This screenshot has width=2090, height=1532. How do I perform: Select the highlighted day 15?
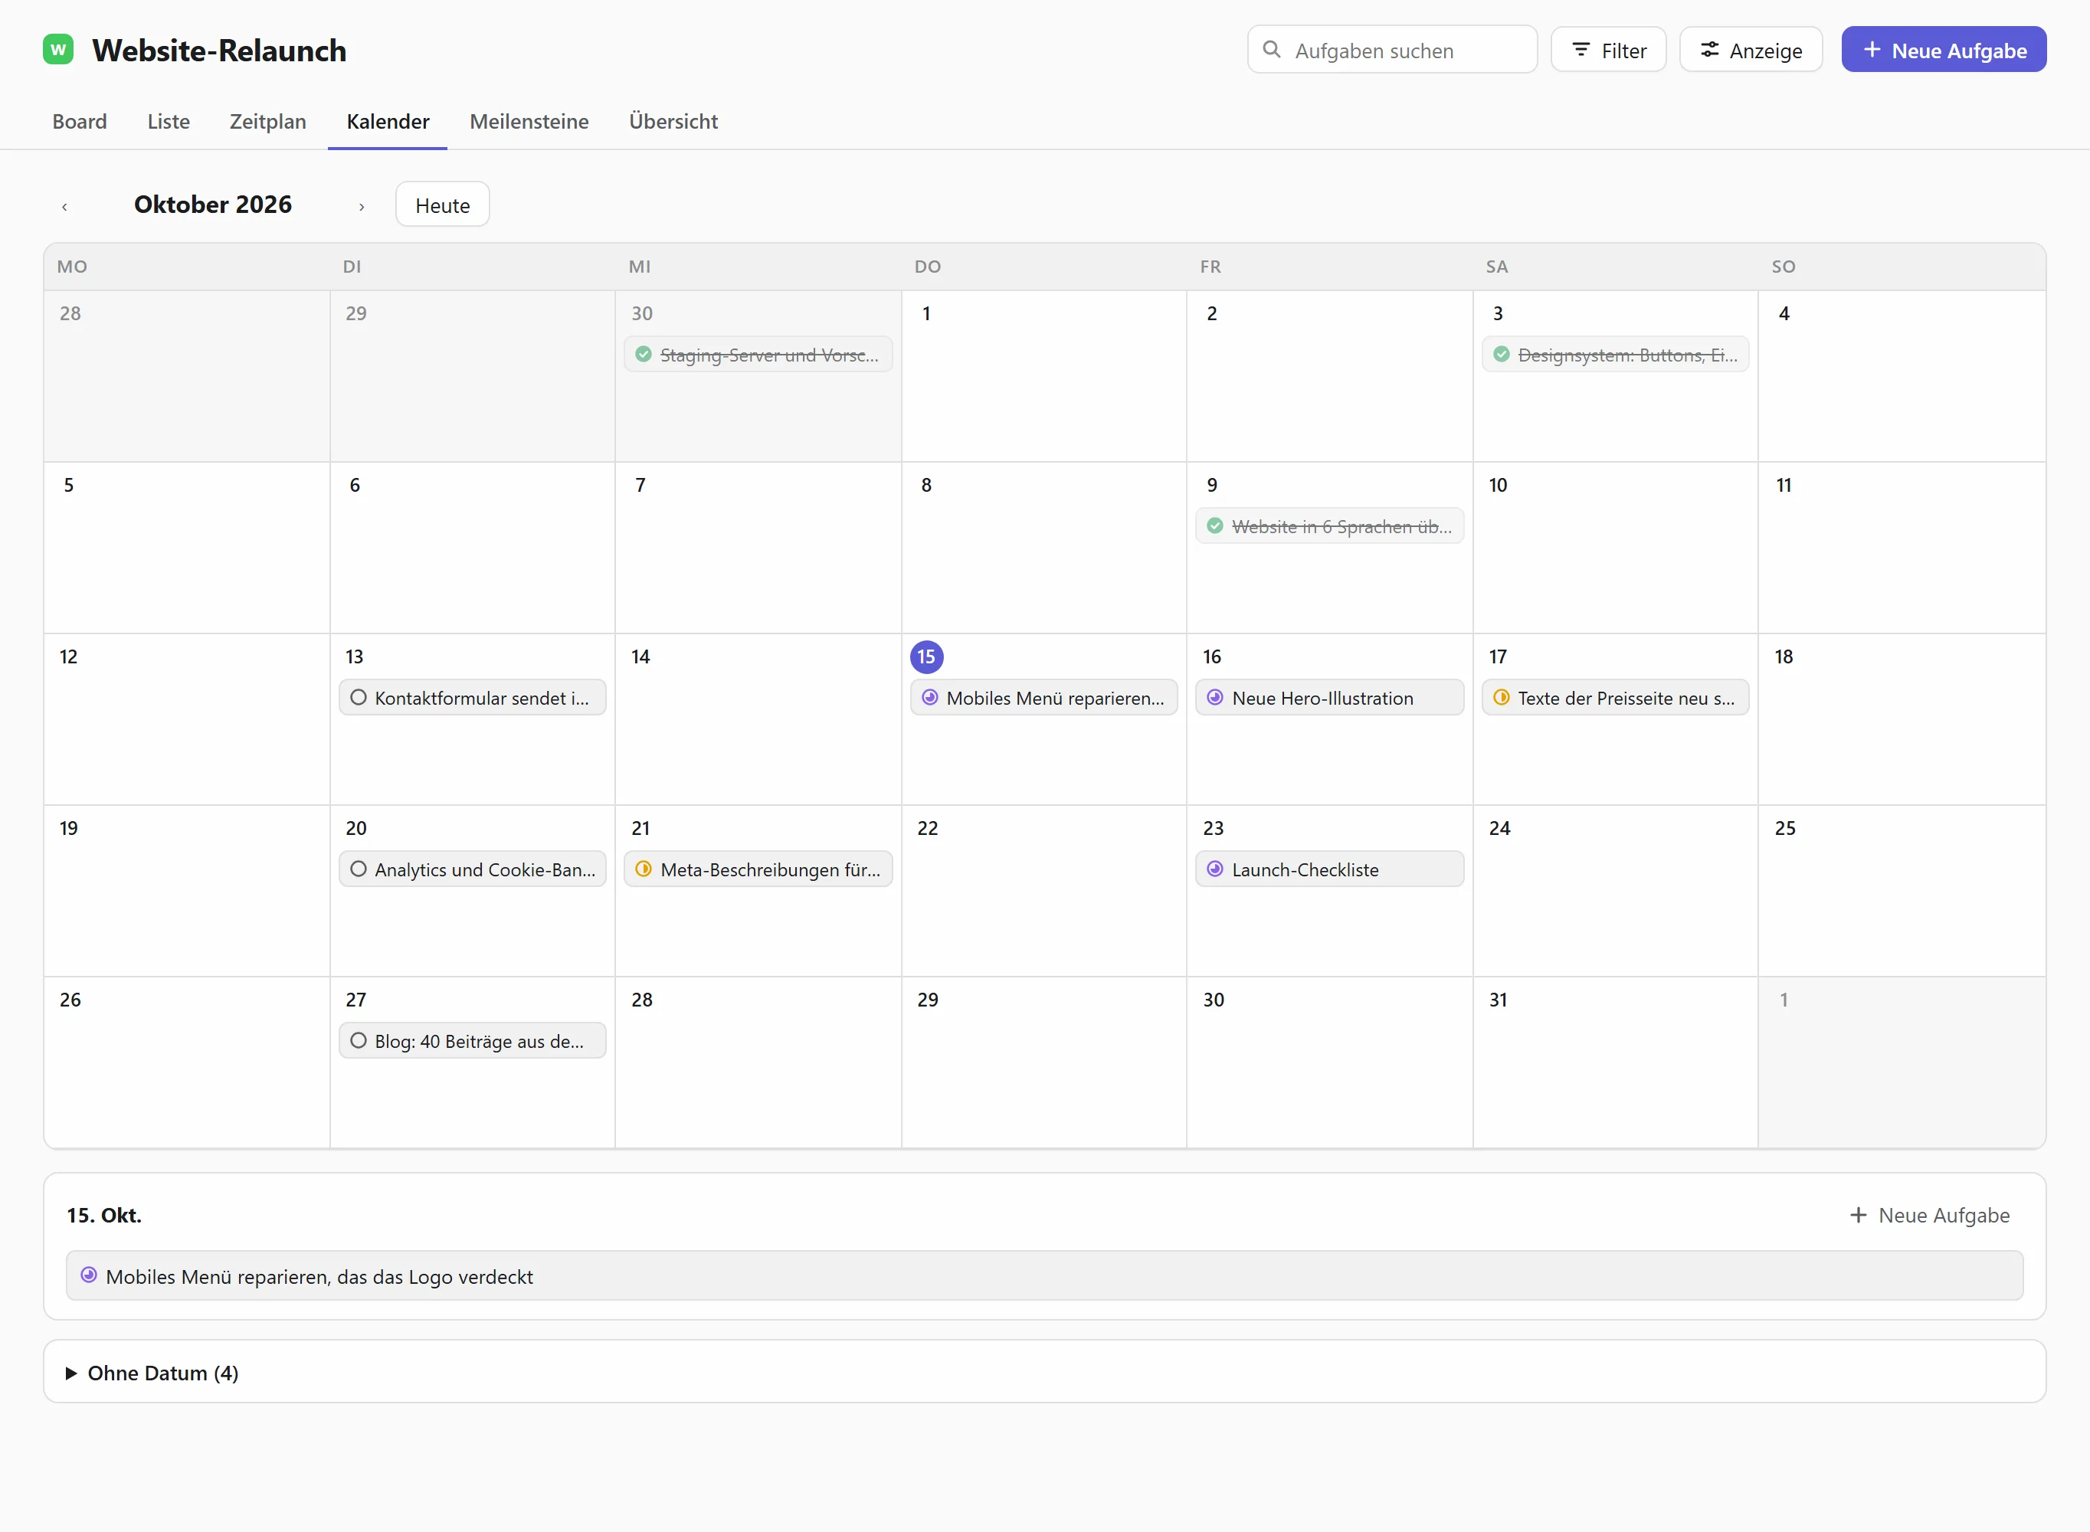click(x=926, y=656)
